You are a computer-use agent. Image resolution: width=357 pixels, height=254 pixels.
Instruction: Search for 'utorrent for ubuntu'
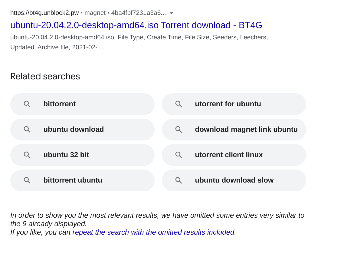pyautogui.click(x=234, y=104)
